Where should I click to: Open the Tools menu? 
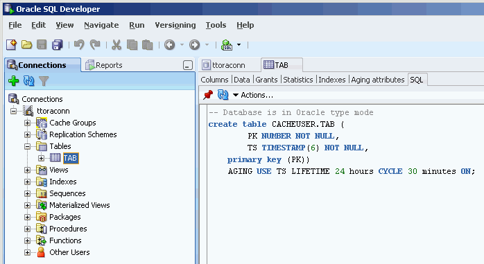pyautogui.click(x=216, y=25)
